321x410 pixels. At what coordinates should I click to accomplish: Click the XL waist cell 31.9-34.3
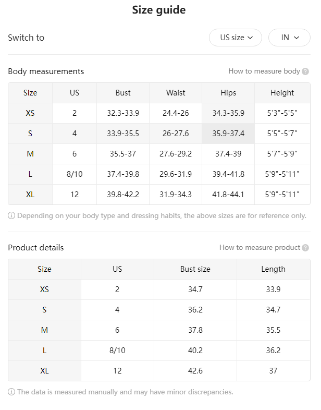[176, 195]
